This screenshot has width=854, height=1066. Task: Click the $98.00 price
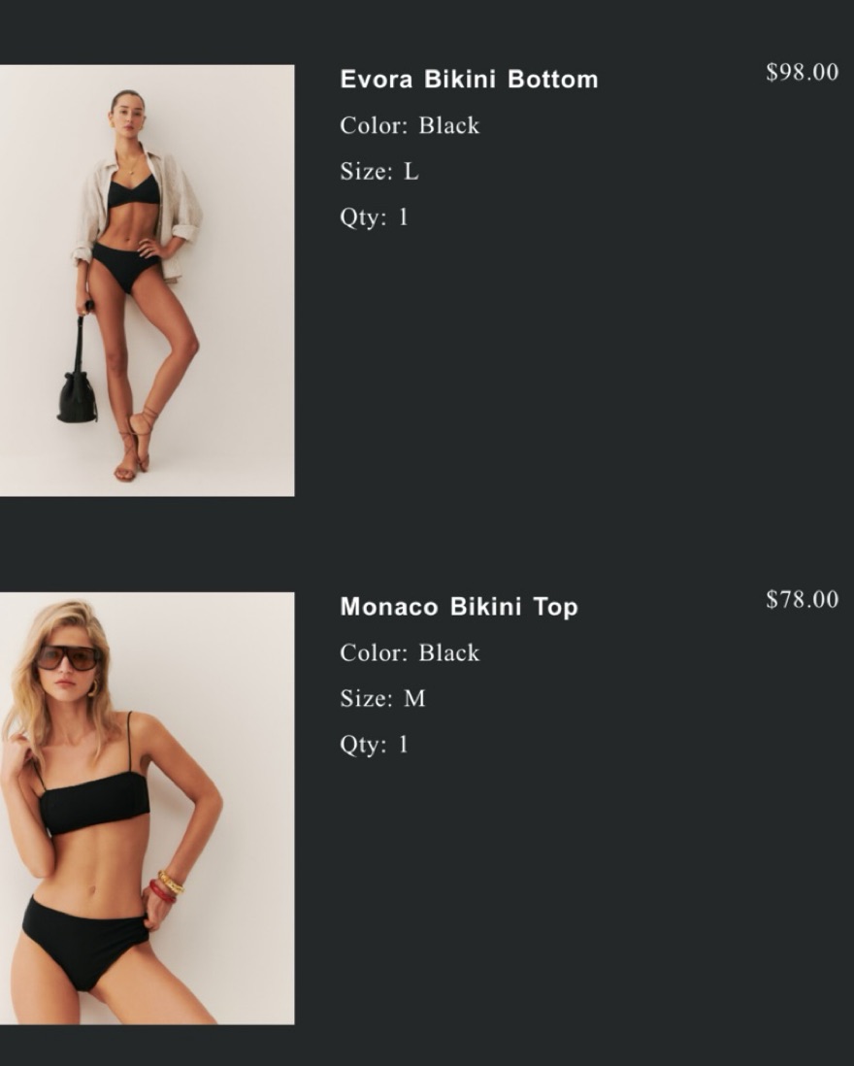pos(803,72)
